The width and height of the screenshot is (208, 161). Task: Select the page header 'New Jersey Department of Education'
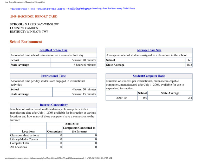tap(19, 2)
